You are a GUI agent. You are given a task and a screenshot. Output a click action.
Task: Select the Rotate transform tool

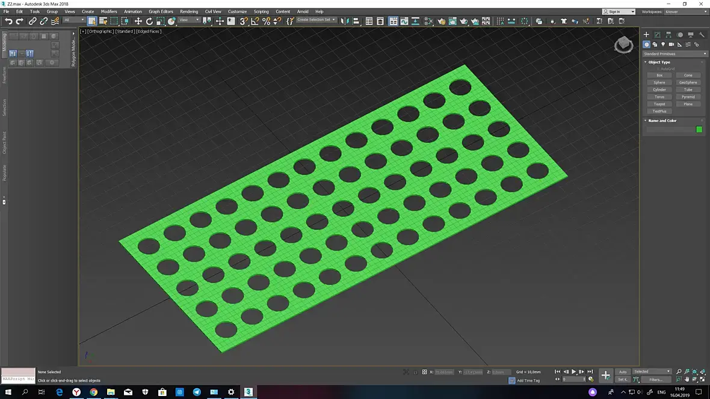pyautogui.click(x=149, y=21)
